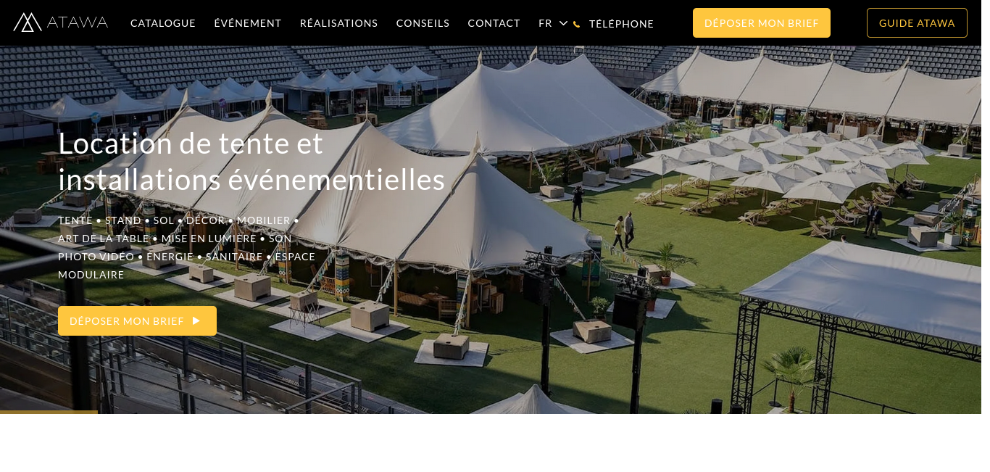Click the ATAWA wordmark text in header
The image size is (990, 472).
pos(78,22)
